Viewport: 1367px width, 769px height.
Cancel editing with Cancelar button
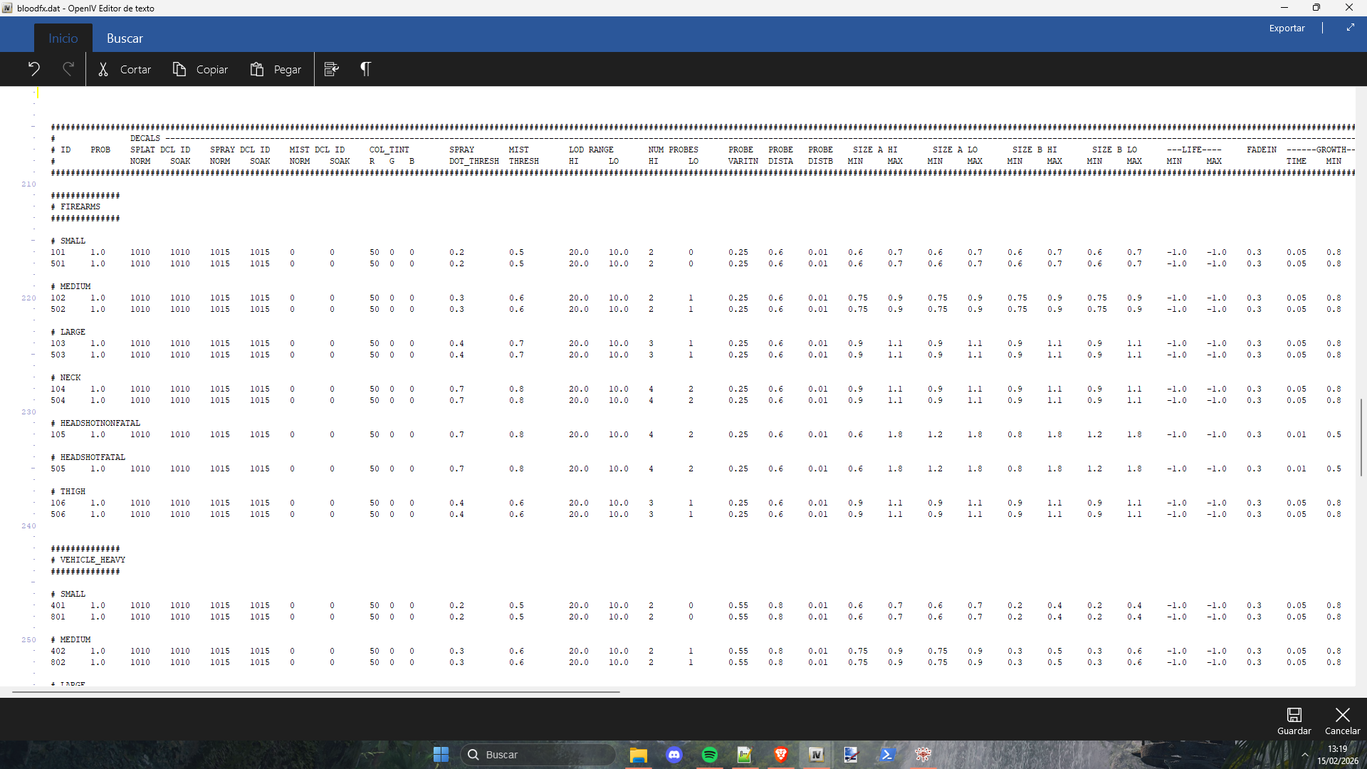[1342, 721]
